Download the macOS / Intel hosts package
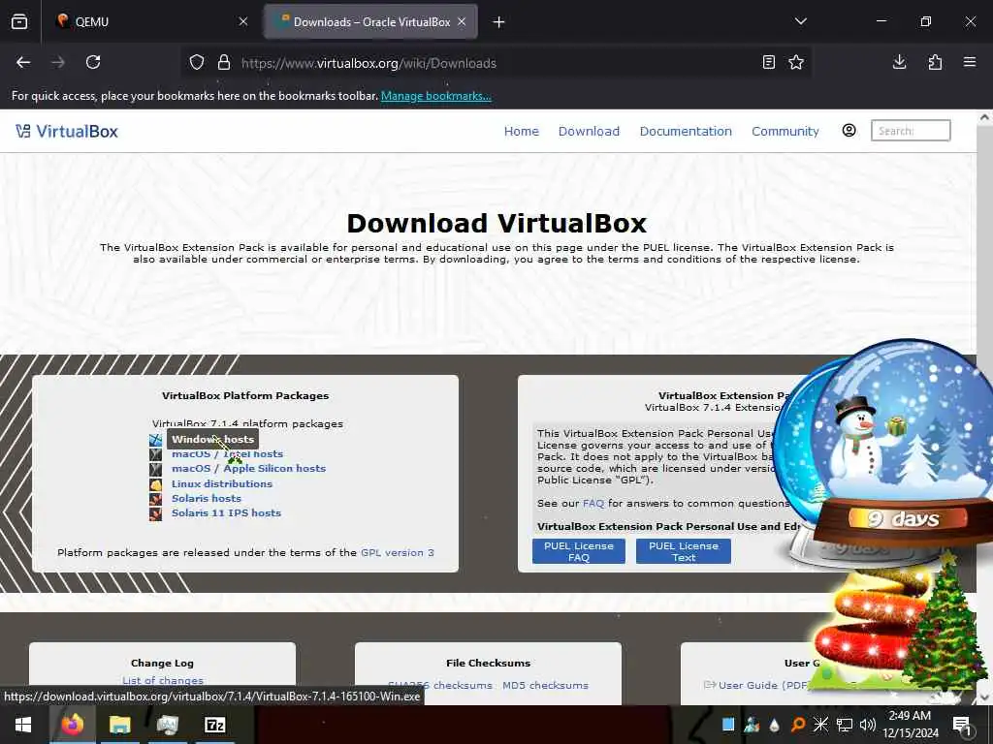The height and width of the screenshot is (744, 993). pyautogui.click(x=227, y=454)
